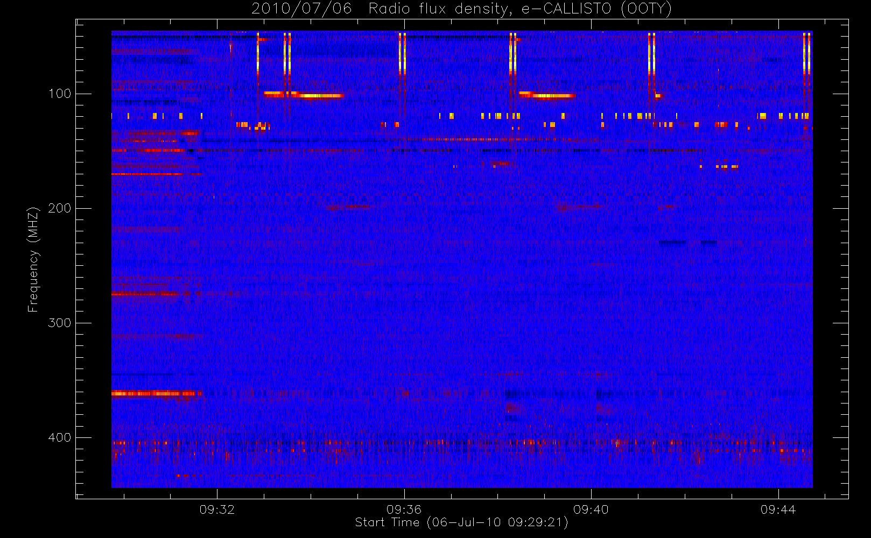Click the plot title '2010/07/06 Radio flux density, e-CALLISTO (OOTY)'
Screen dimensions: 871x538
(462, 9)
